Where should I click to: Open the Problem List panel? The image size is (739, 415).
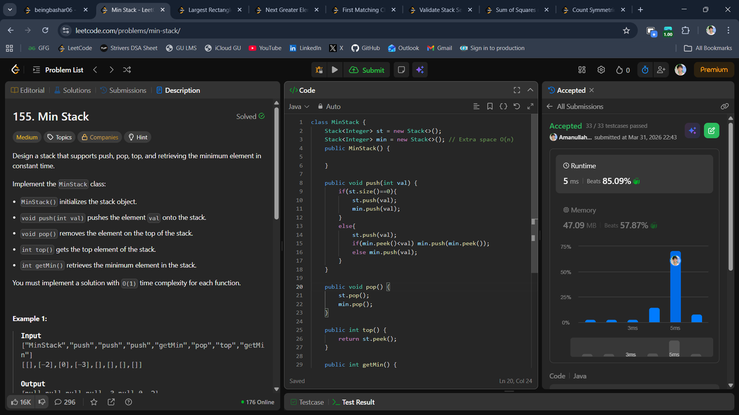[x=57, y=70]
